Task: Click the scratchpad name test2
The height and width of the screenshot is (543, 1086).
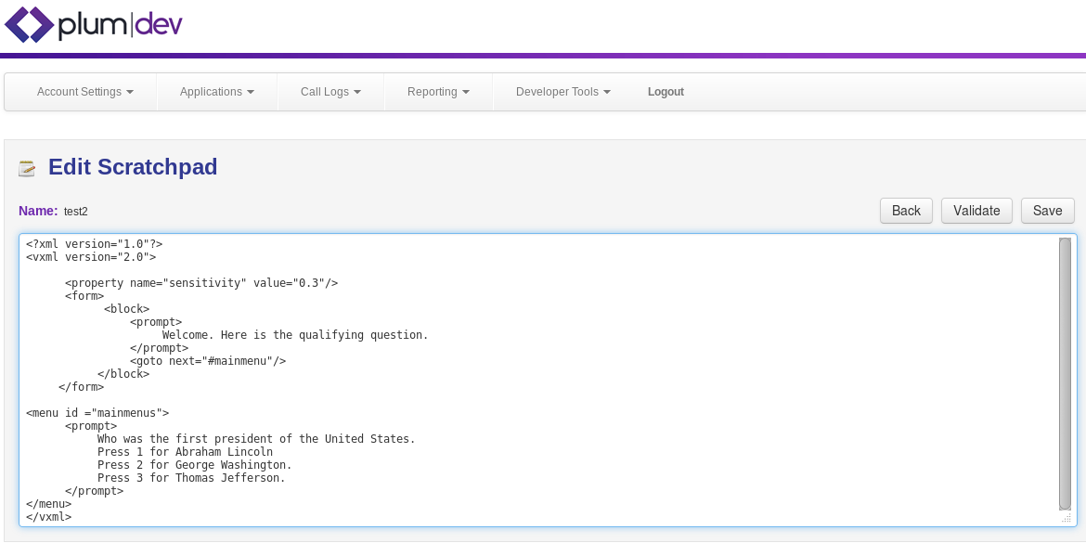Action: (x=76, y=212)
